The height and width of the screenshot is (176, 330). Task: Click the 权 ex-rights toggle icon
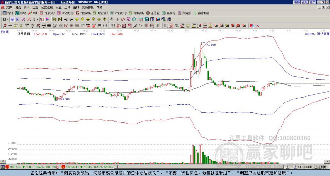(42, 20)
